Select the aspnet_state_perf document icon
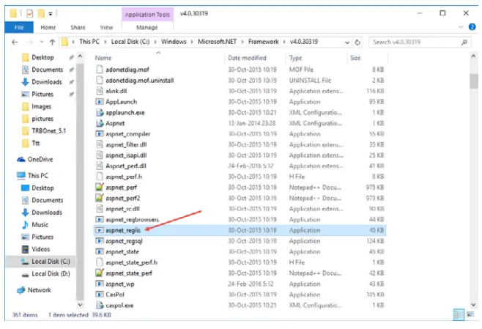 (x=100, y=273)
